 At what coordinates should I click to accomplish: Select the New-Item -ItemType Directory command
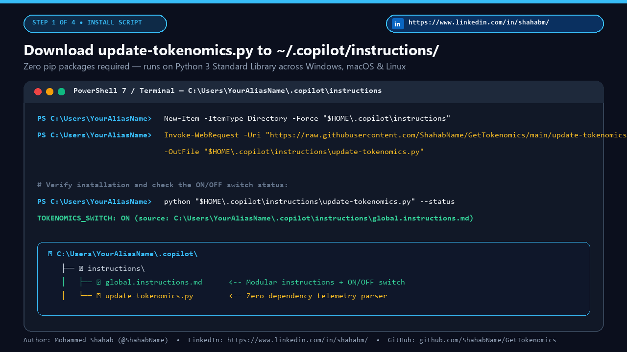307,118
